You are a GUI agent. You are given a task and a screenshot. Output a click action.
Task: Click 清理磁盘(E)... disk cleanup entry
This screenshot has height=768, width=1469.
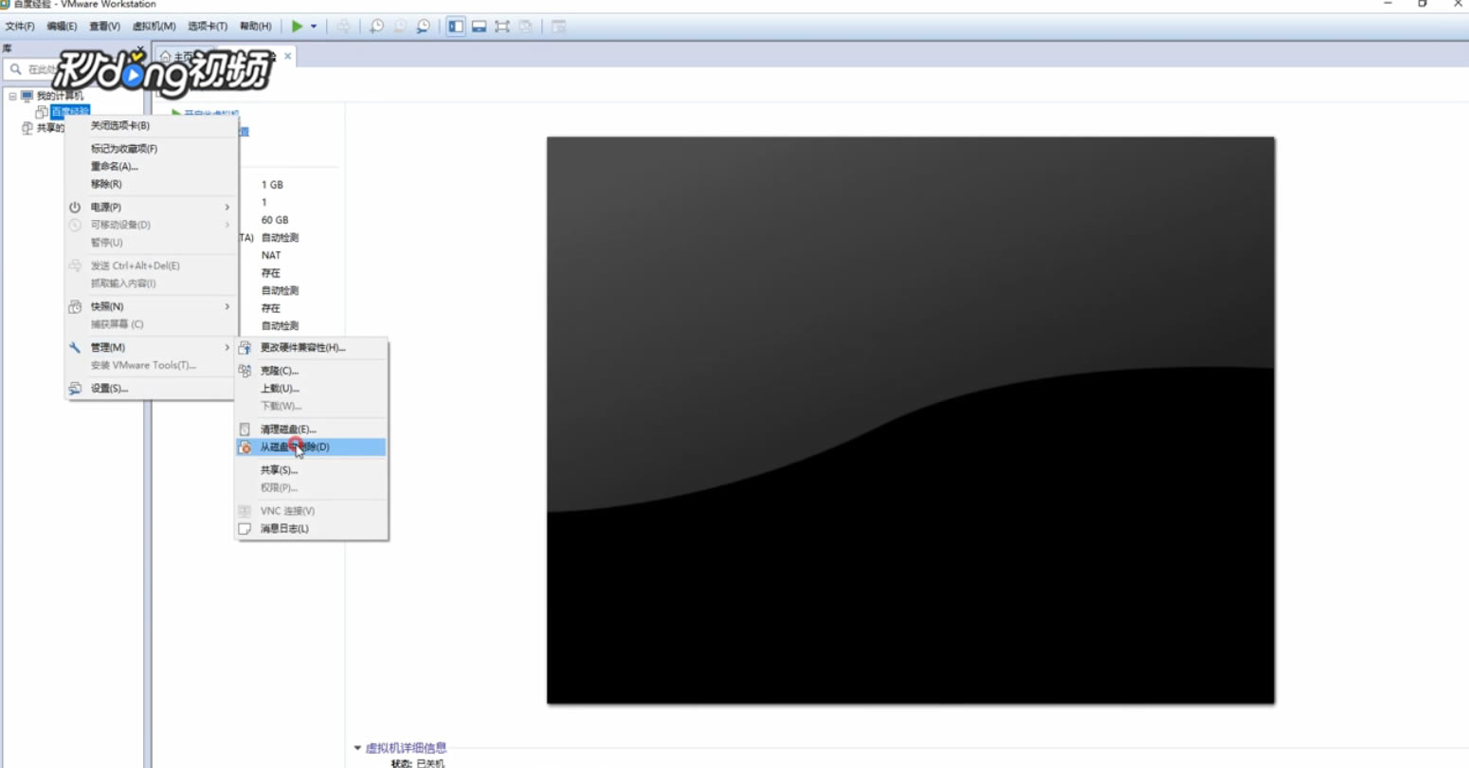click(288, 430)
